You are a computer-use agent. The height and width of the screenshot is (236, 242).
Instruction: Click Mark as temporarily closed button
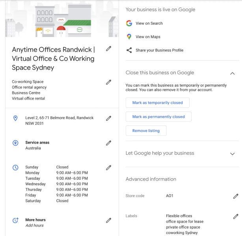pos(157,103)
